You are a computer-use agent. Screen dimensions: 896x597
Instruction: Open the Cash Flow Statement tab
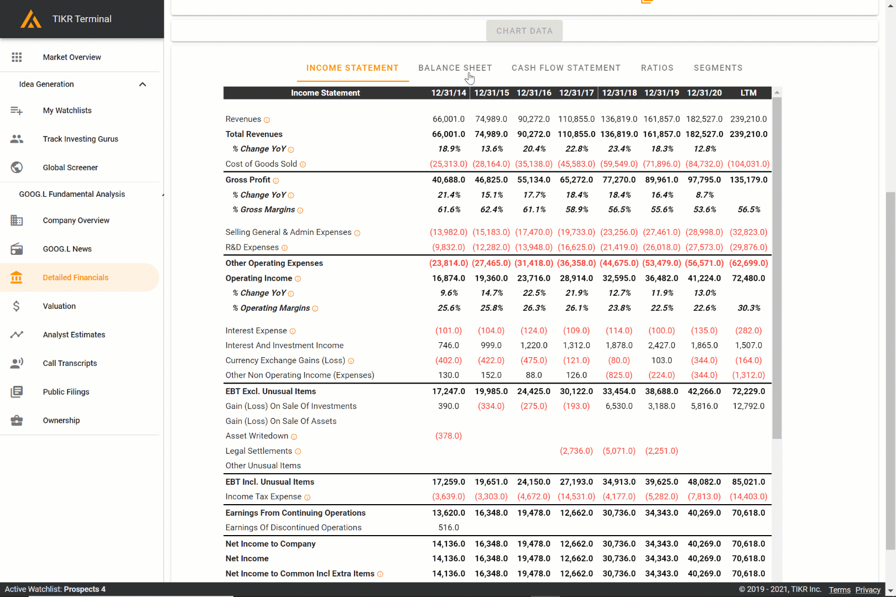point(566,68)
